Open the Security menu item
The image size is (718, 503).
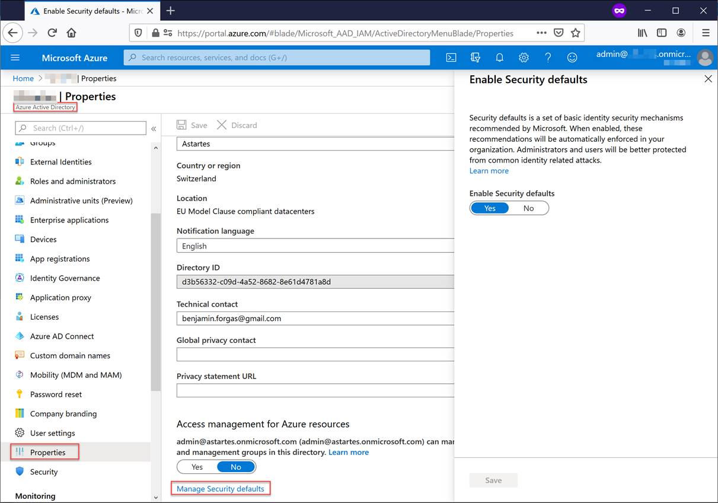click(44, 472)
